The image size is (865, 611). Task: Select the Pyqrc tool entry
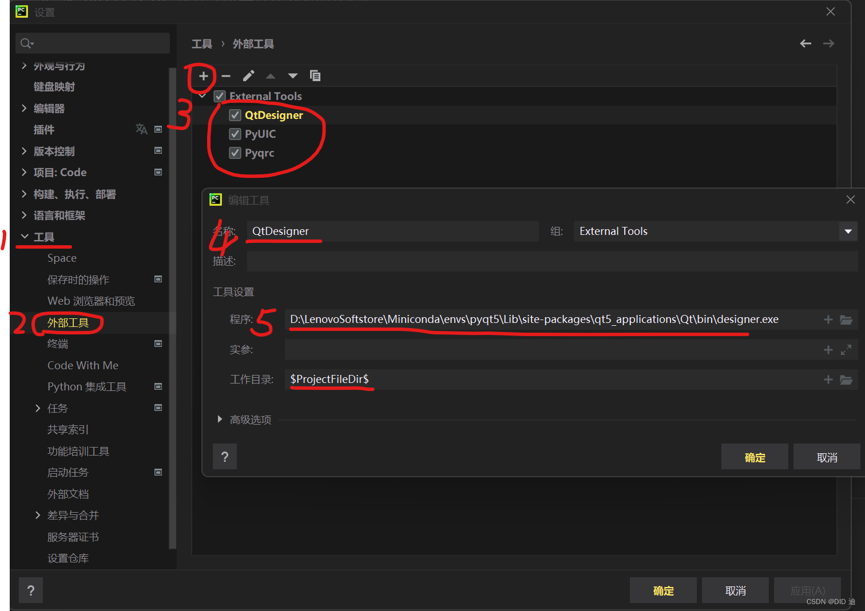(260, 153)
